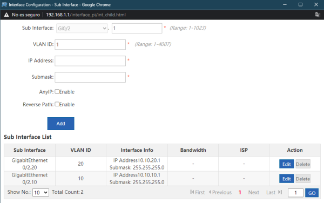Image resolution: width=324 pixels, height=203 pixels.
Task: Click the address bar URL
Action: coord(86,15)
